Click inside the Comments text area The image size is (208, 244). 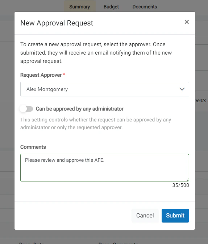104,168
